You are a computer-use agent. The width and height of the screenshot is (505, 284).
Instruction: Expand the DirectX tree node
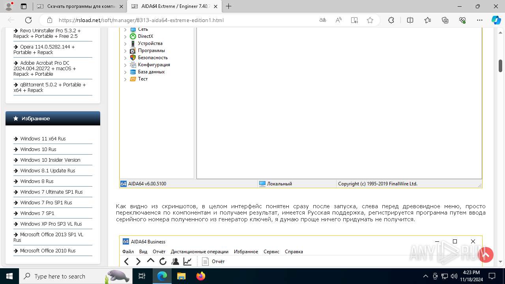point(125,37)
